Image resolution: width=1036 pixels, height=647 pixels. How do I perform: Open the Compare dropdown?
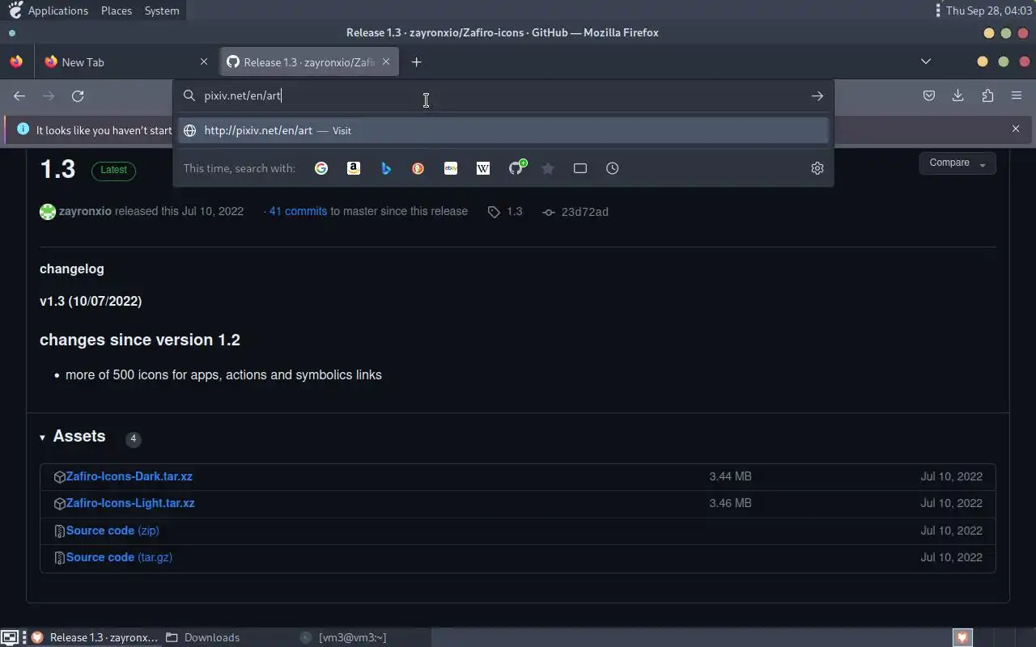[x=957, y=163]
